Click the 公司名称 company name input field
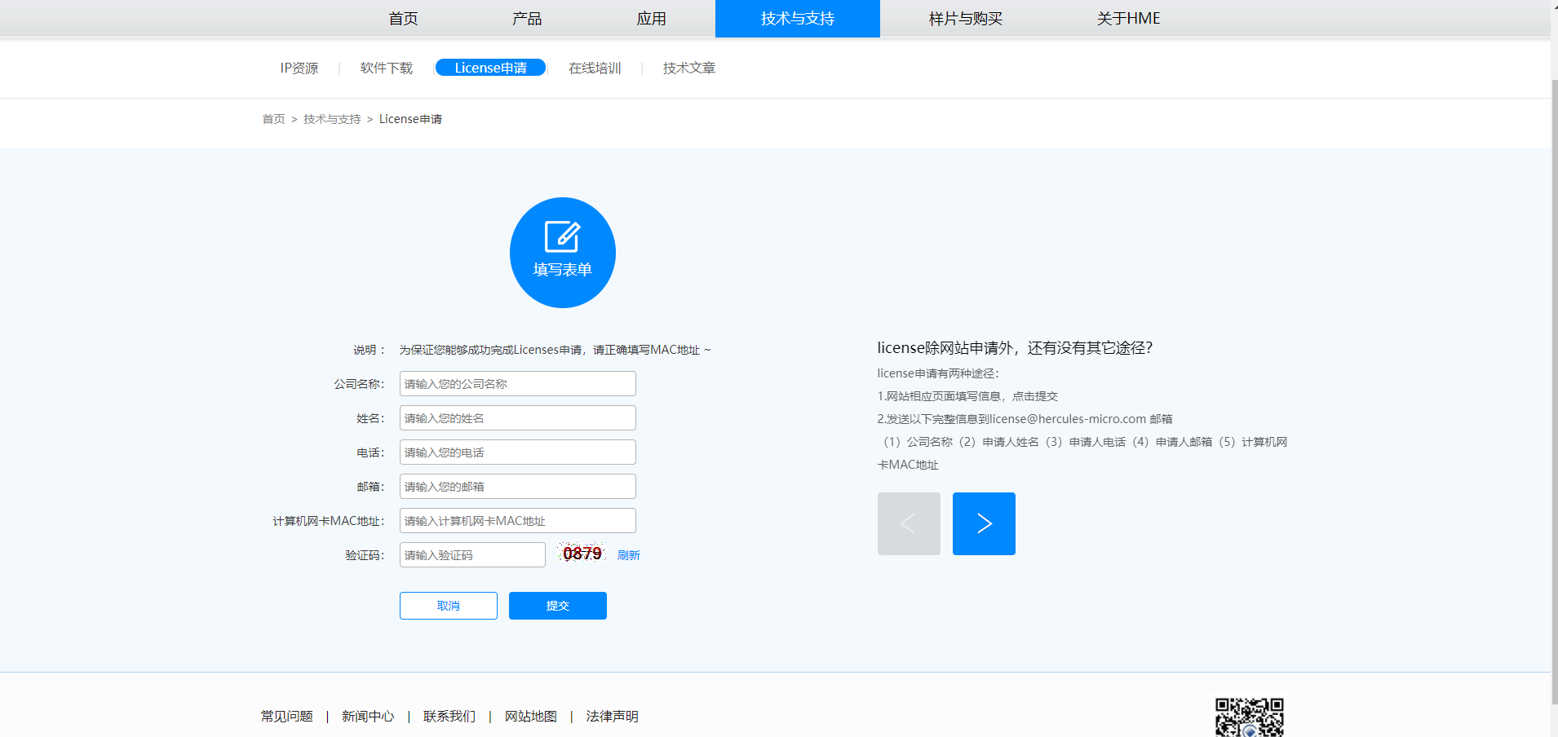 click(516, 383)
